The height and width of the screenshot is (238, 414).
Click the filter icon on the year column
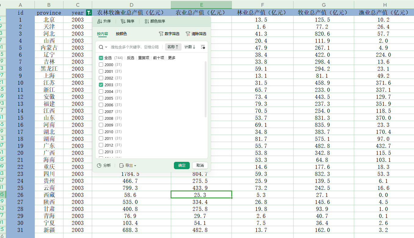coord(88,13)
